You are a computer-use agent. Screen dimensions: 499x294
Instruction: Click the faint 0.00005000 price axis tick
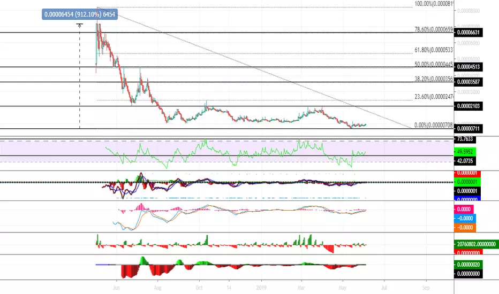(x=468, y=59)
